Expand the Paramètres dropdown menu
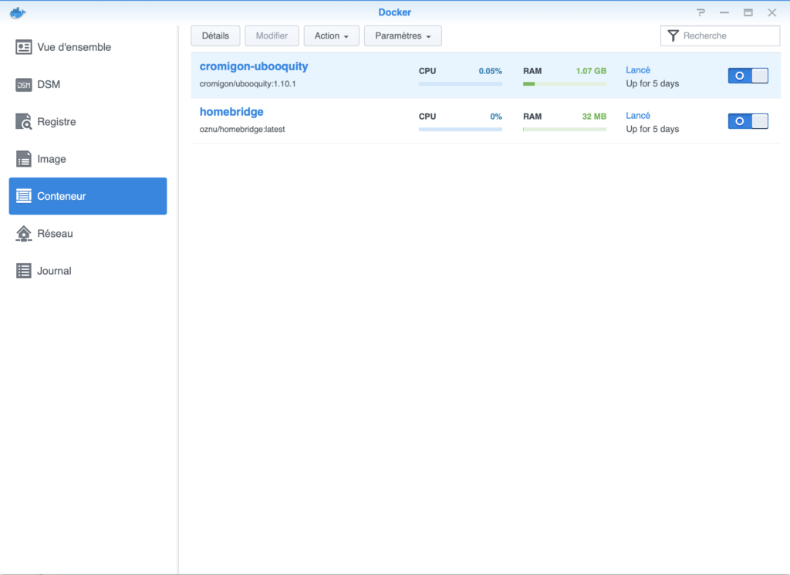The image size is (790, 575). coord(403,36)
